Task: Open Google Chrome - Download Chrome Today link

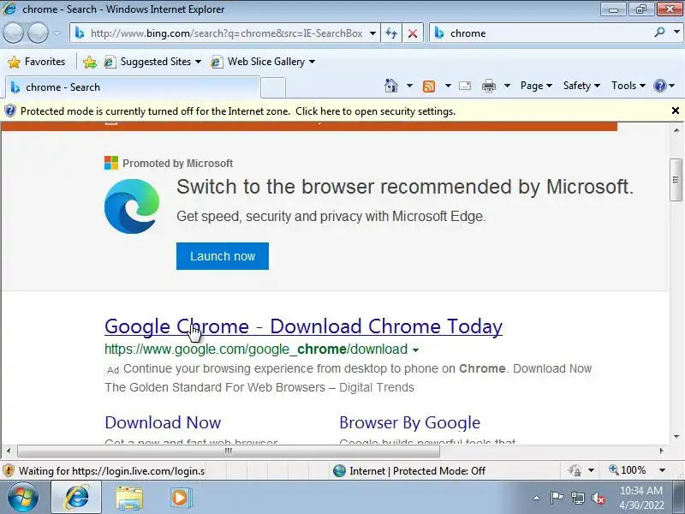Action: point(304,326)
